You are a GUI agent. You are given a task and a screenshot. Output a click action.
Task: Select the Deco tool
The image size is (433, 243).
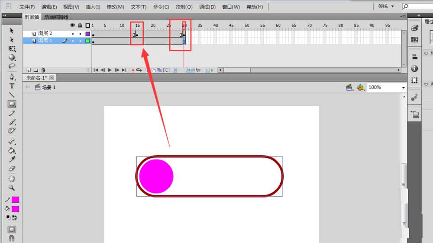tap(12, 131)
